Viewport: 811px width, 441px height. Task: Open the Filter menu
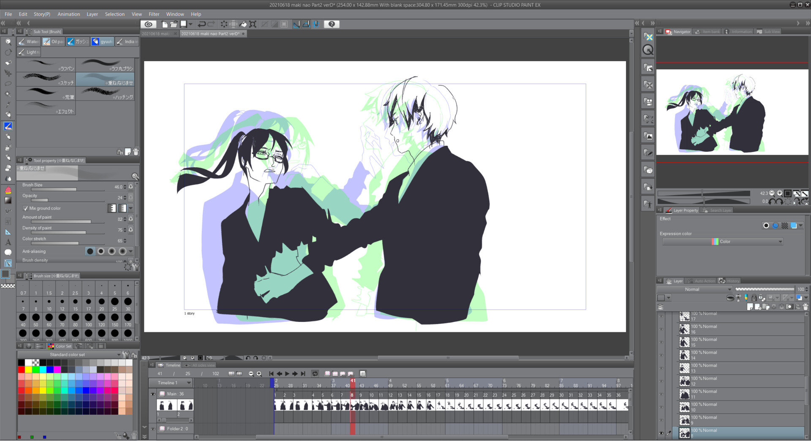tap(154, 14)
